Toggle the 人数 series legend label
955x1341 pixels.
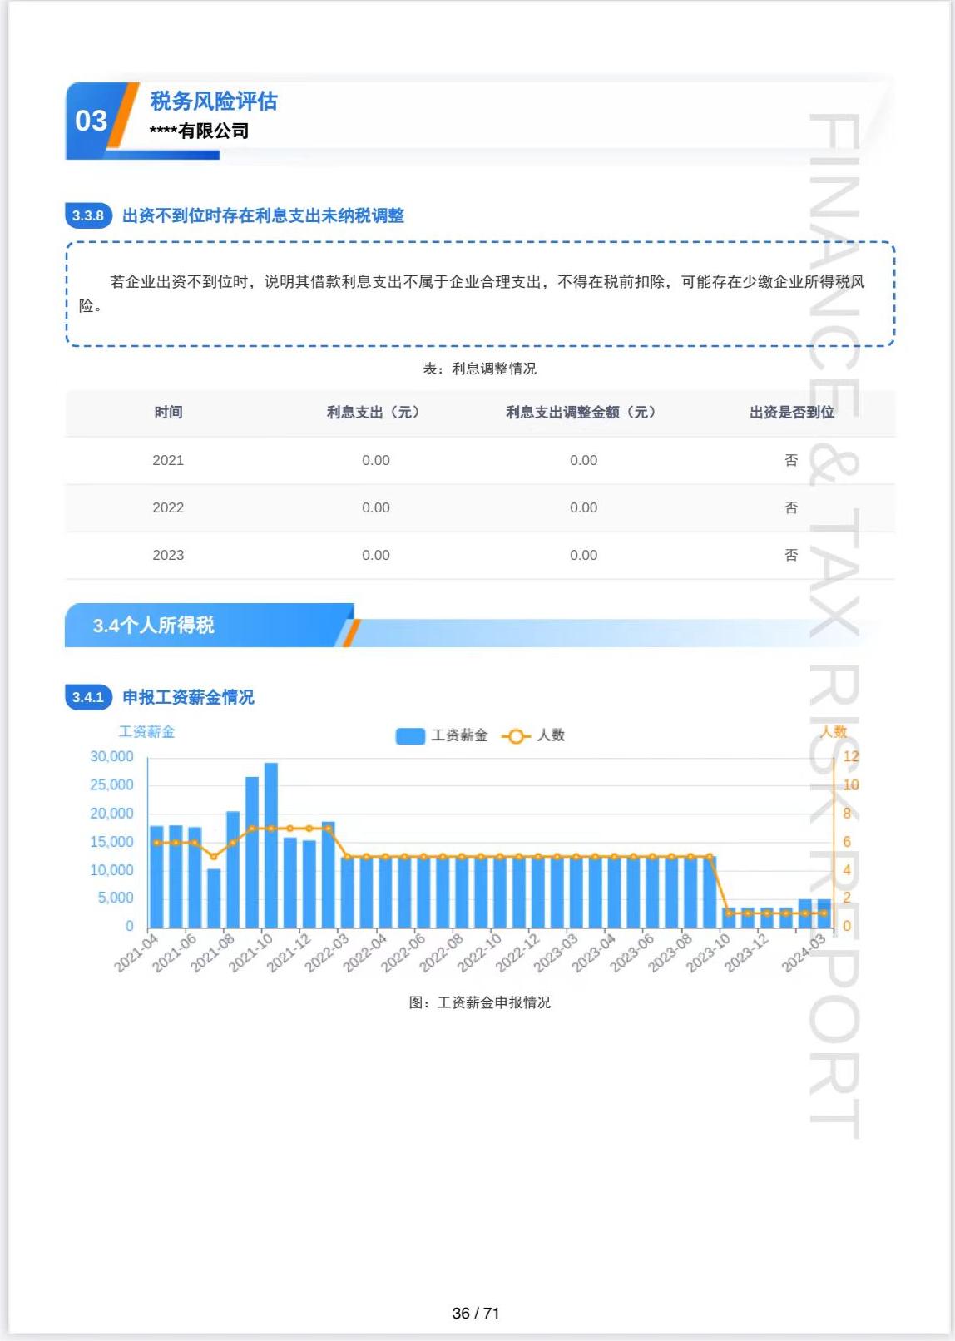551,735
